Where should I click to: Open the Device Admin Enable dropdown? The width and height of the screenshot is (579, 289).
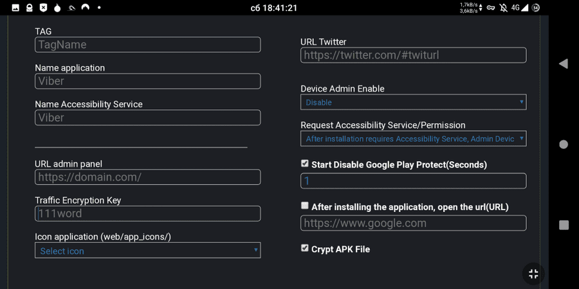pos(414,102)
